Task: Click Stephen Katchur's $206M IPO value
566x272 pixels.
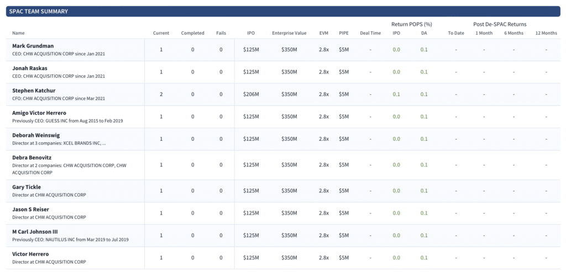Action: [251, 94]
